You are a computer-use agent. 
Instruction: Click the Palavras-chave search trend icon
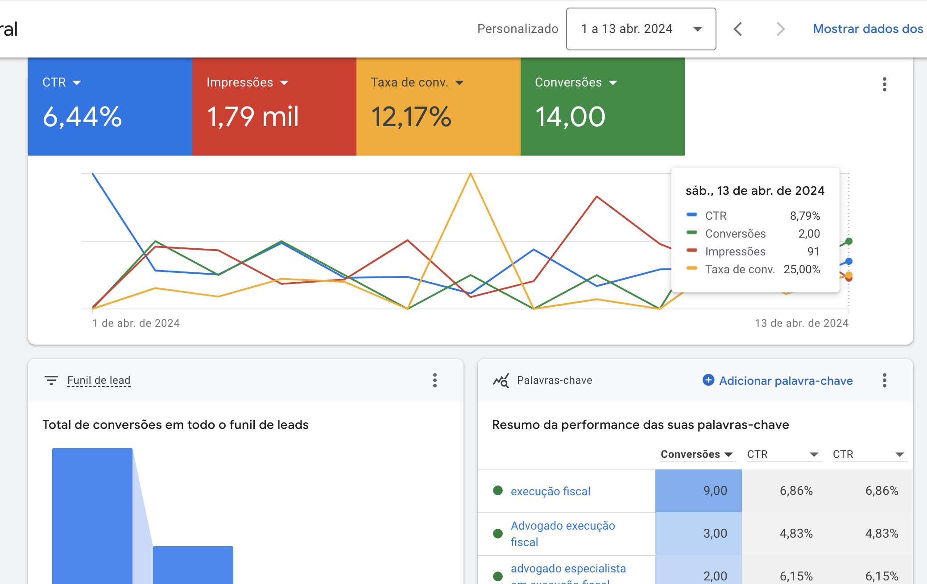point(501,380)
